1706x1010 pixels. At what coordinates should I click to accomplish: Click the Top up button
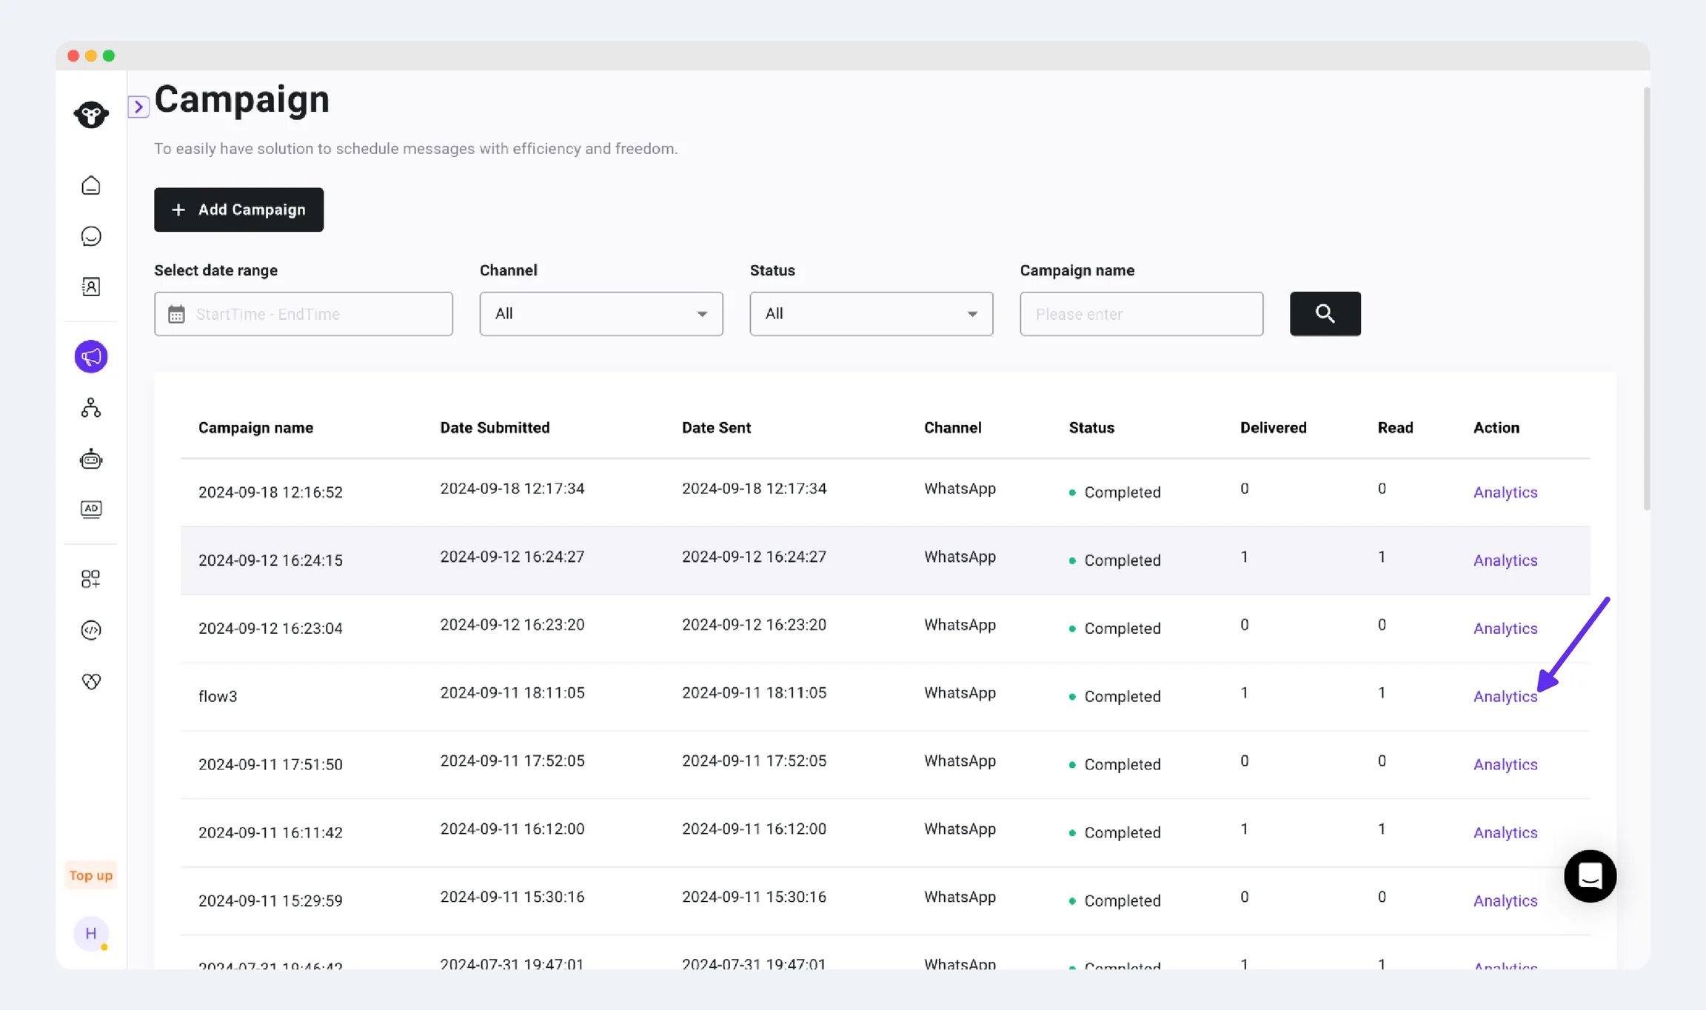(91, 875)
